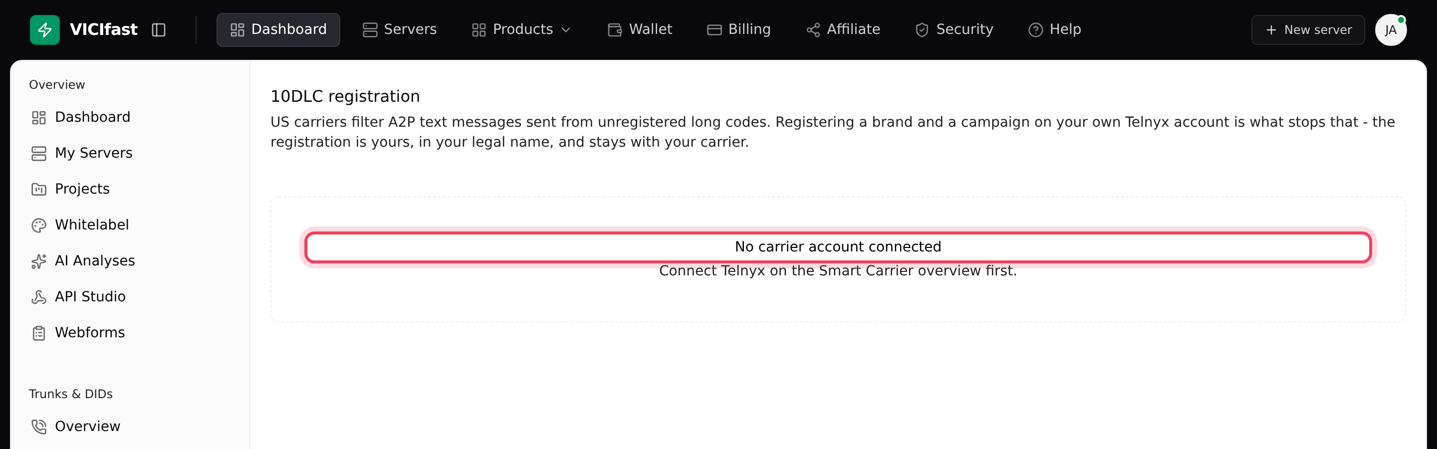Click the 'Trunks & DIDs' section label
Viewport: 1437px width, 449px height.
point(71,394)
